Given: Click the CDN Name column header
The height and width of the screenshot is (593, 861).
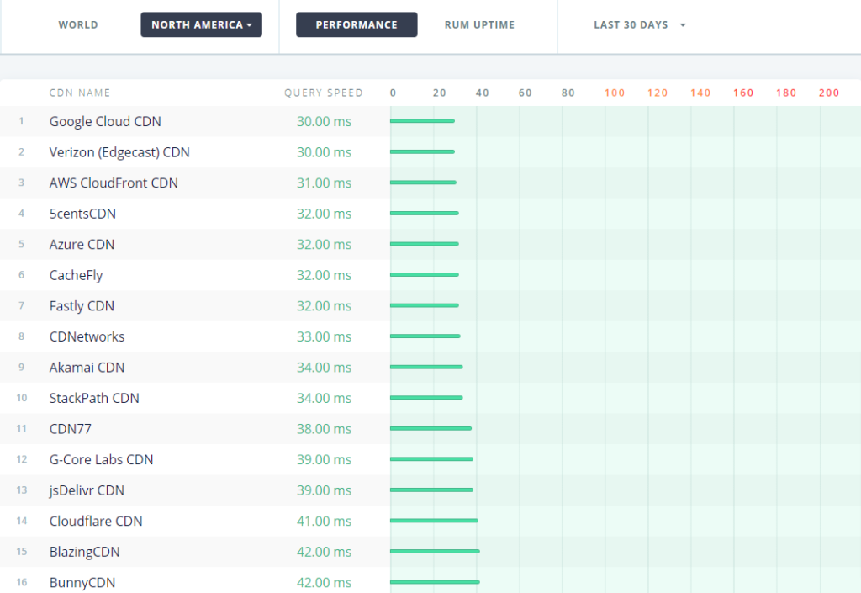Looking at the screenshot, I should [80, 93].
